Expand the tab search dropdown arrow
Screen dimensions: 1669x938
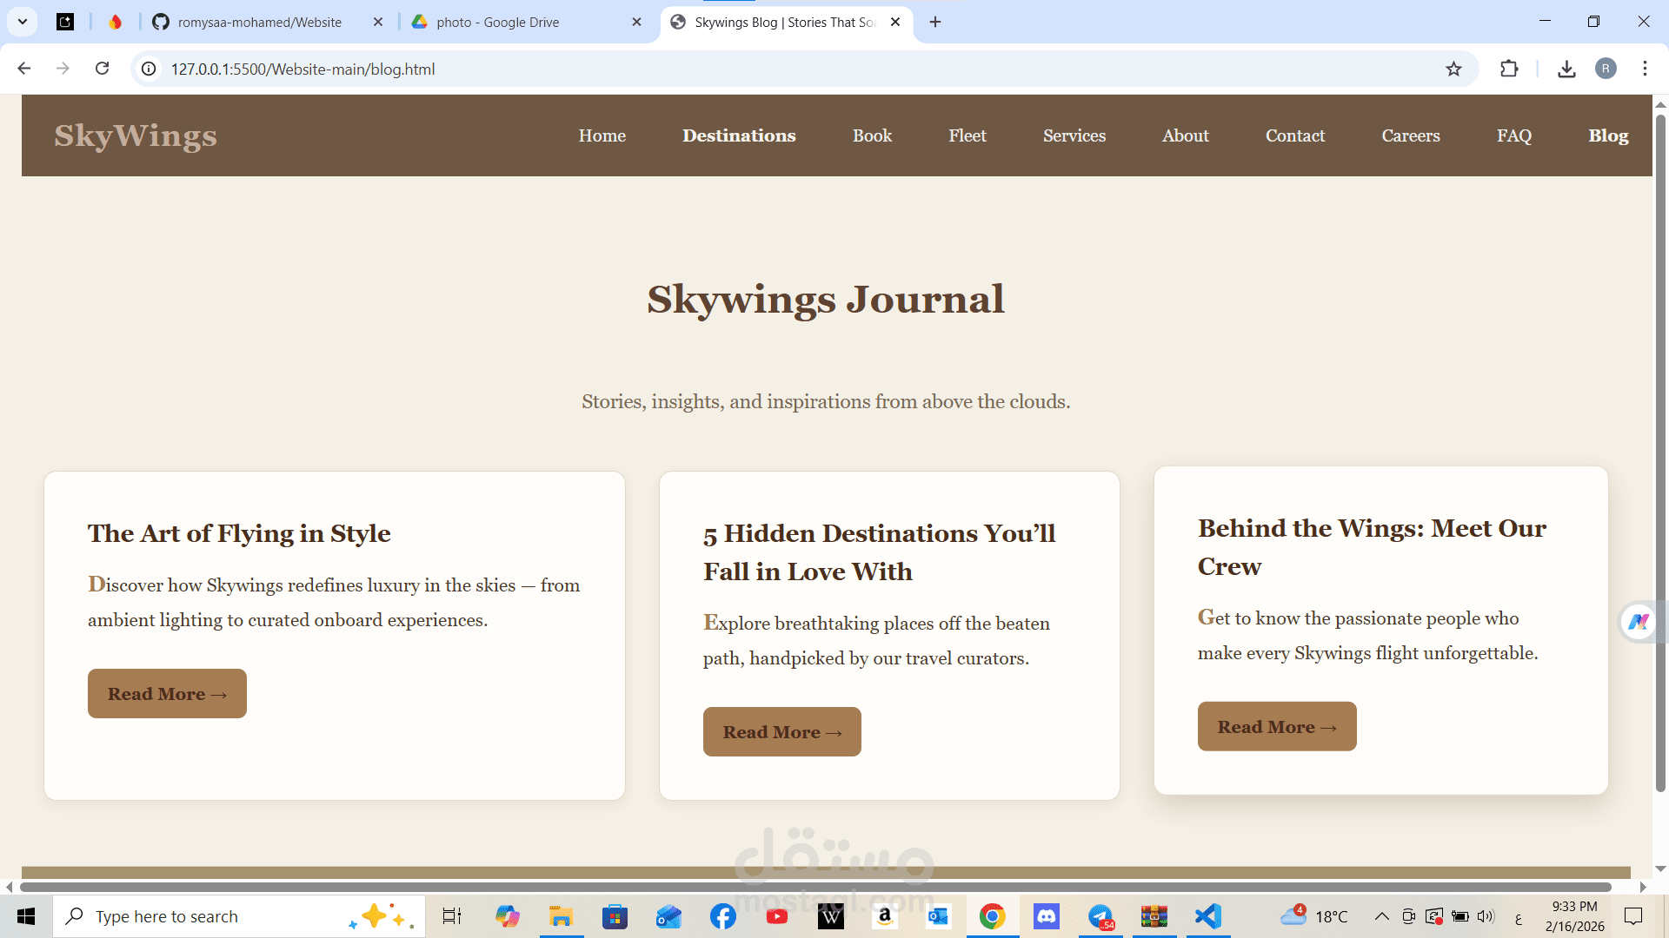click(x=23, y=22)
